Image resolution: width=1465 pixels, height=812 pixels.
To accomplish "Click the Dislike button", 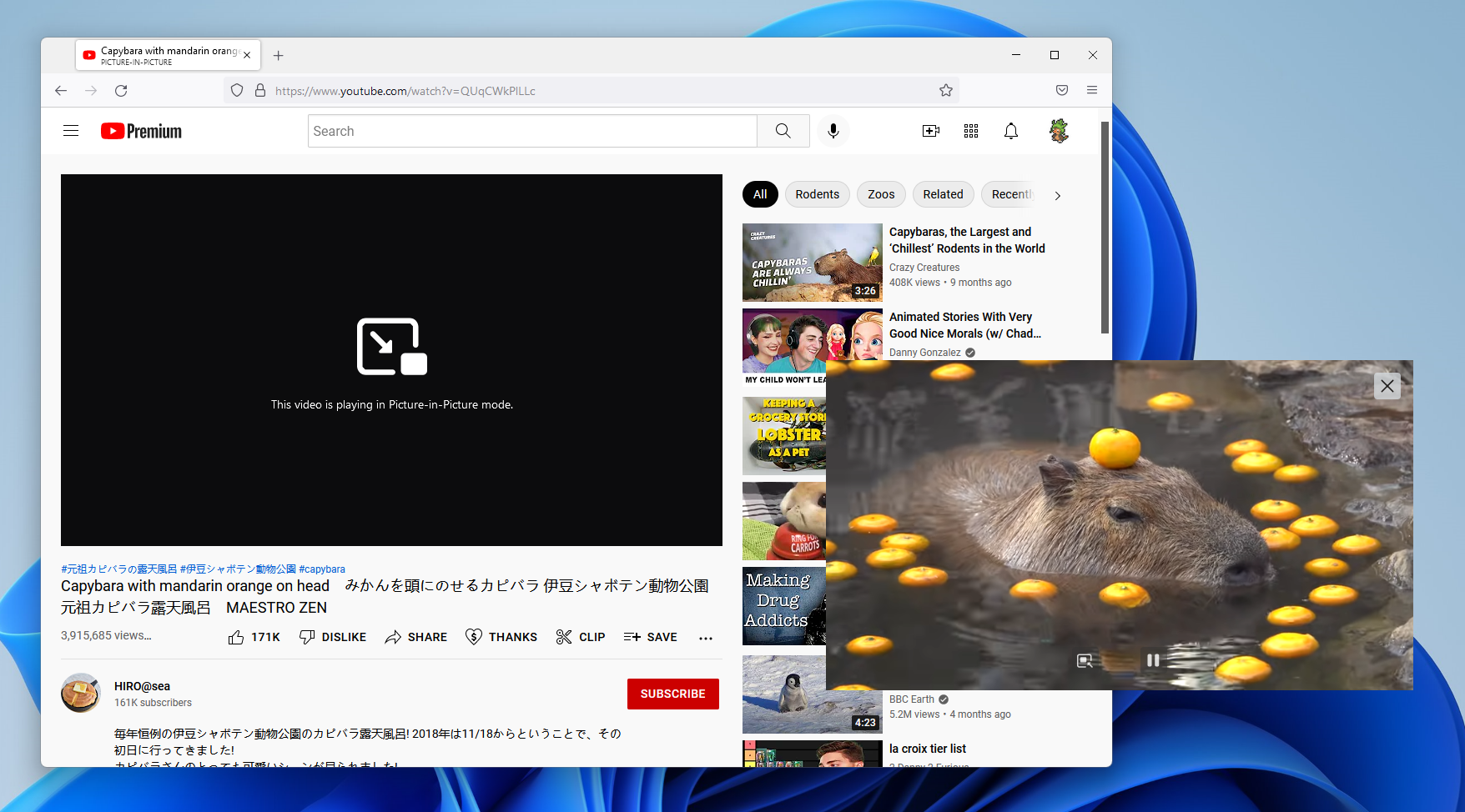I will pyautogui.click(x=333, y=637).
